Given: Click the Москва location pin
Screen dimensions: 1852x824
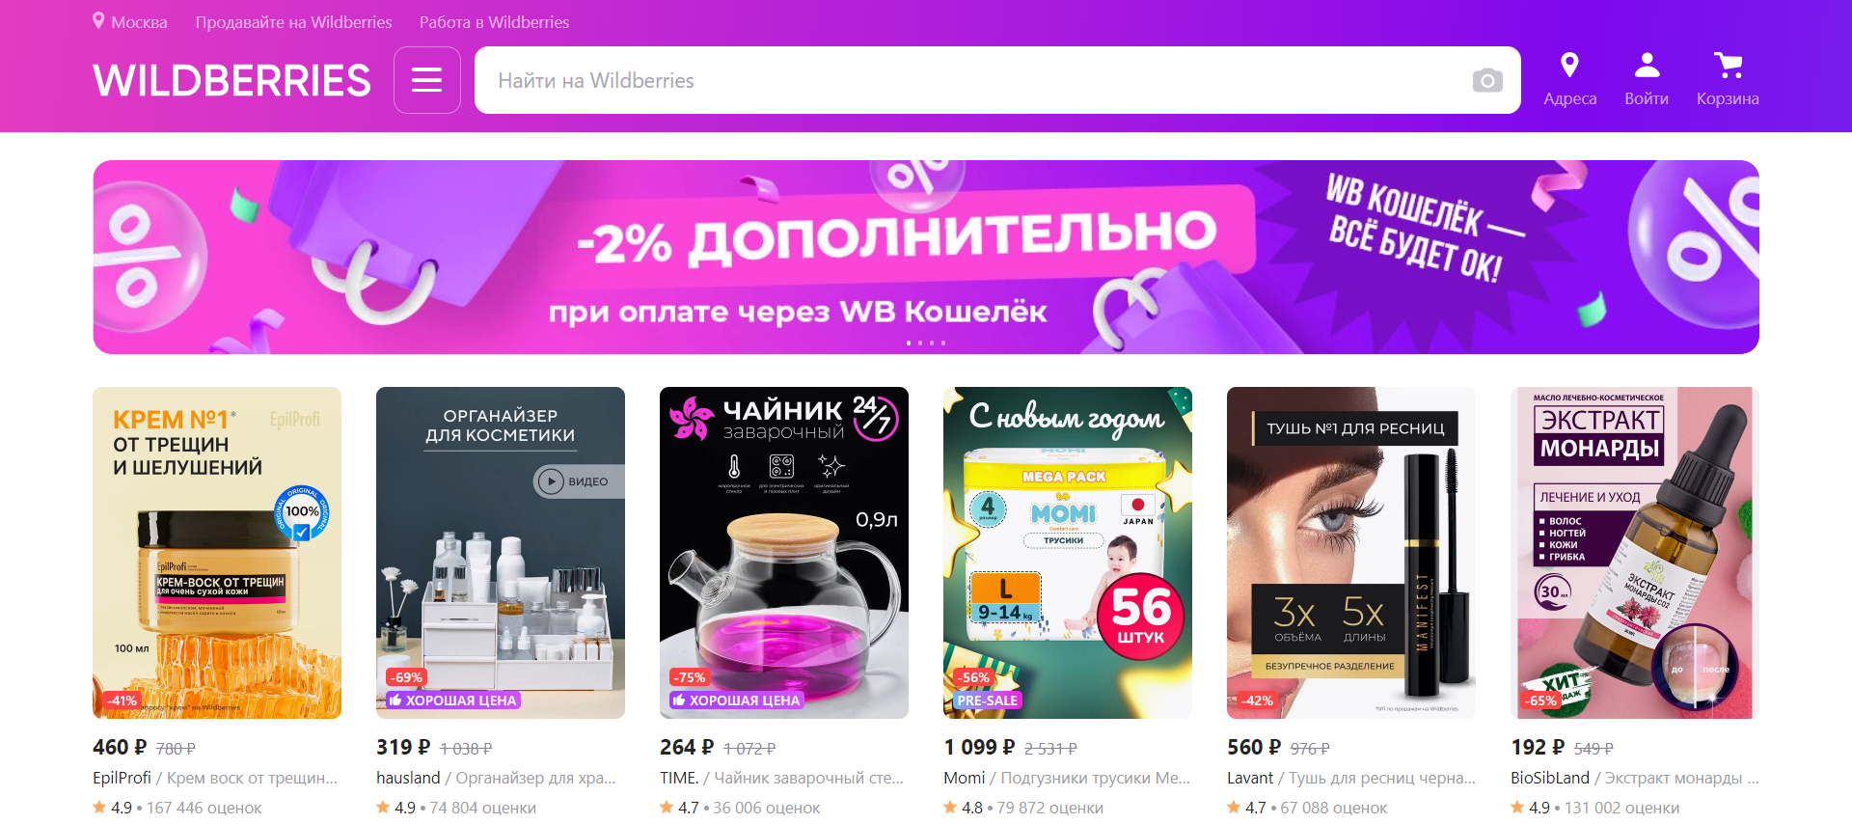Looking at the screenshot, I should (x=98, y=21).
